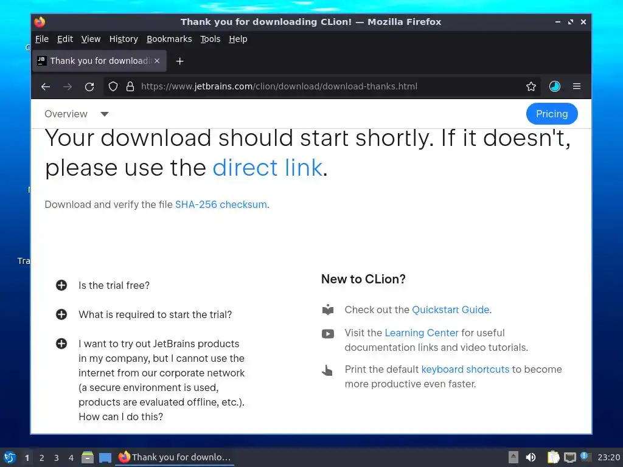The height and width of the screenshot is (467, 623).
Task: Reload the current page
Action: pos(90,86)
